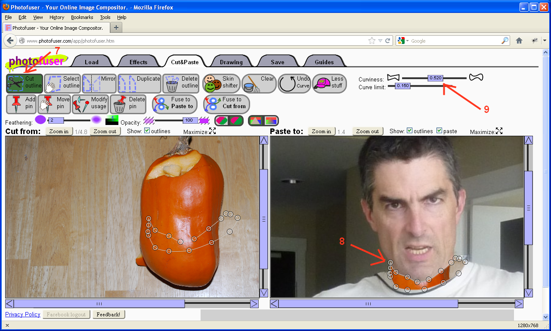Click Cut from Zoom out button
The width and height of the screenshot is (551, 331).
point(105,131)
